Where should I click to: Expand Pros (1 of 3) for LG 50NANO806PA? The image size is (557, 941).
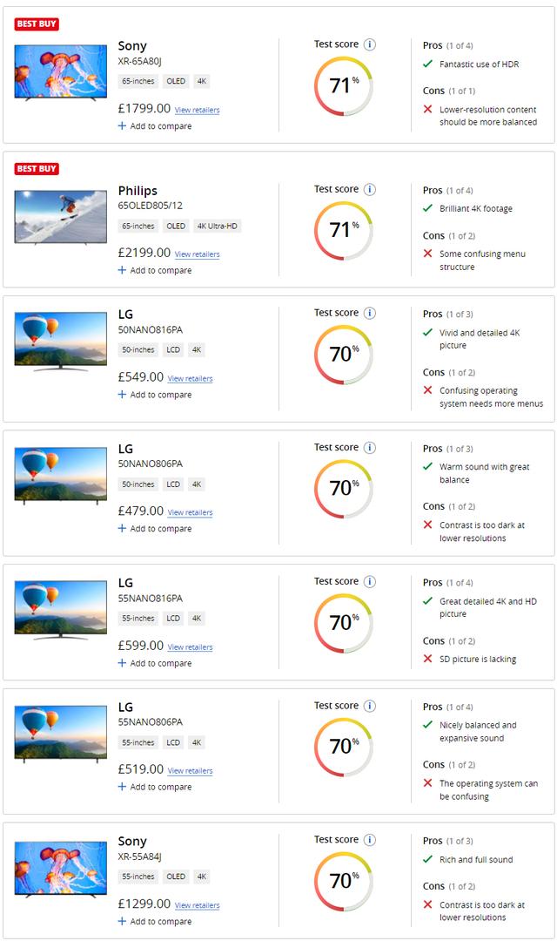coord(447,449)
